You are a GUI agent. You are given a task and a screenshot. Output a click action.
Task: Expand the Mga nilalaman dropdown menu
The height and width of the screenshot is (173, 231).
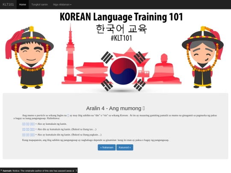62,4
